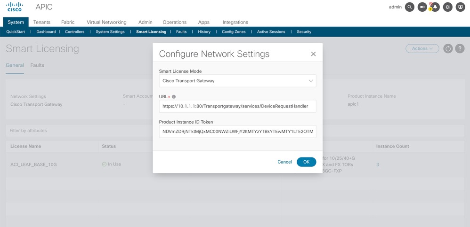Focus the Product Instance ID Token field
The image size is (470, 227).
pyautogui.click(x=237, y=132)
